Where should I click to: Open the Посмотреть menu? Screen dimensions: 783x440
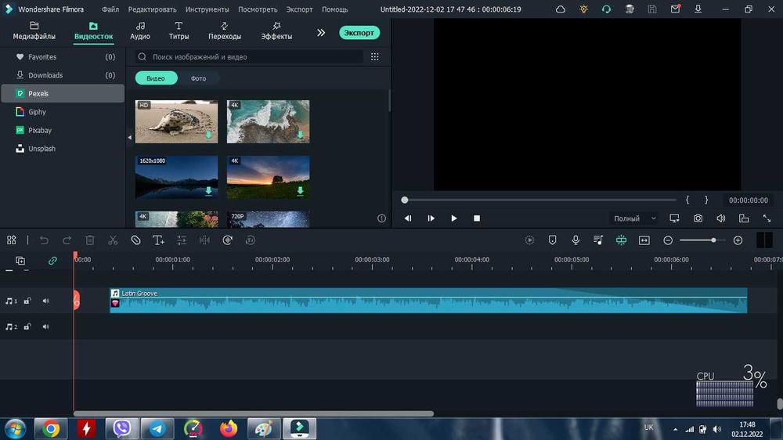tap(258, 9)
